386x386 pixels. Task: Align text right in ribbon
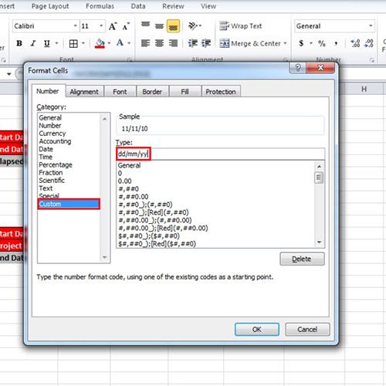173,43
